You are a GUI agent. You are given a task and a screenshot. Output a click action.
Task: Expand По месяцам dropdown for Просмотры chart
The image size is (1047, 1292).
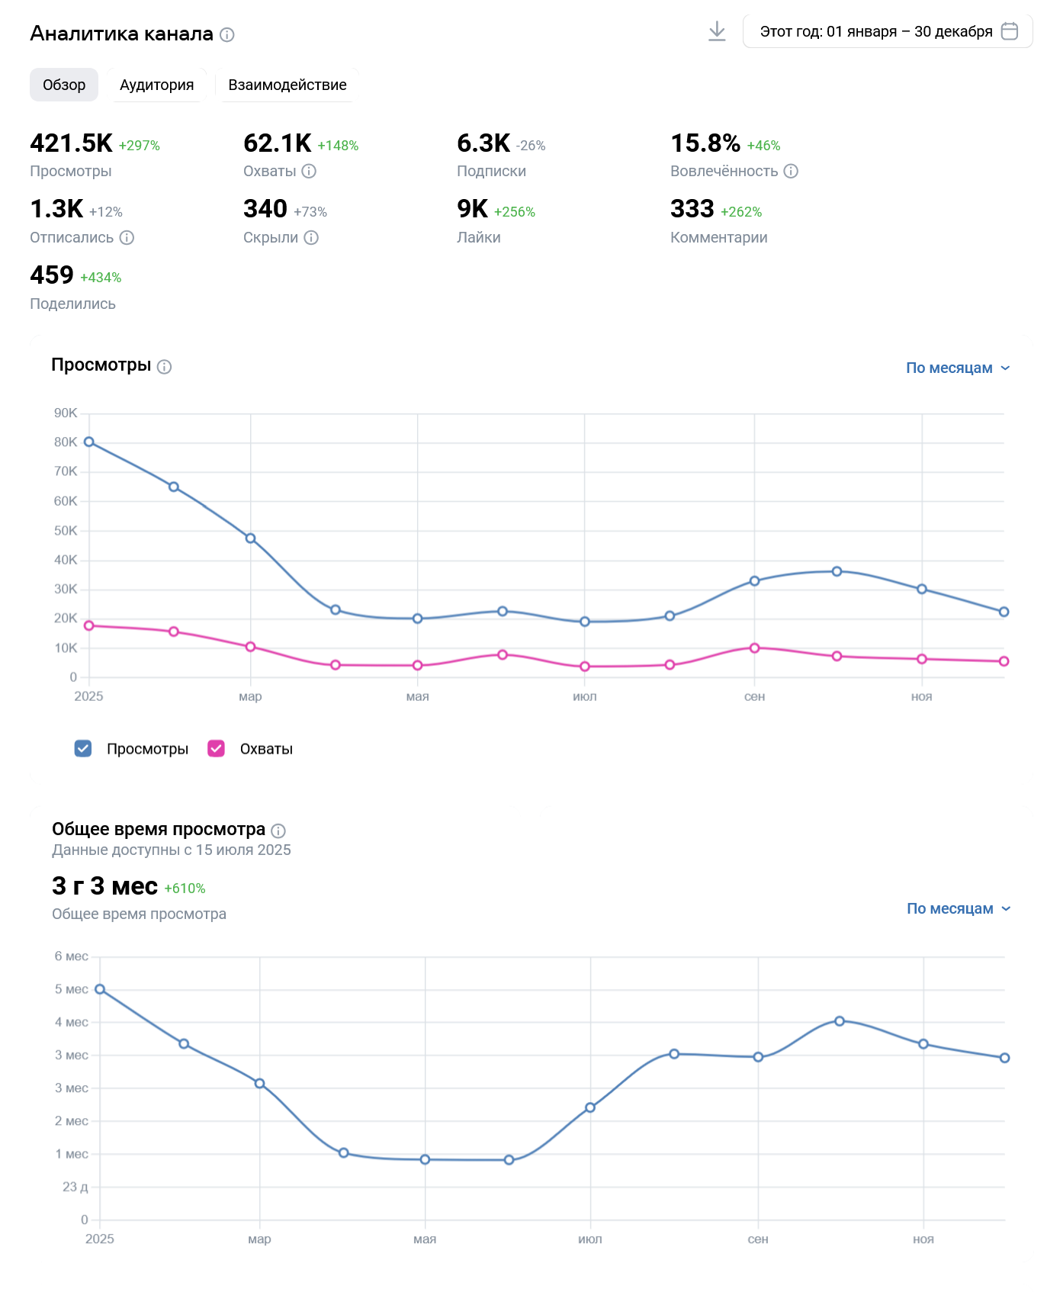pos(958,368)
